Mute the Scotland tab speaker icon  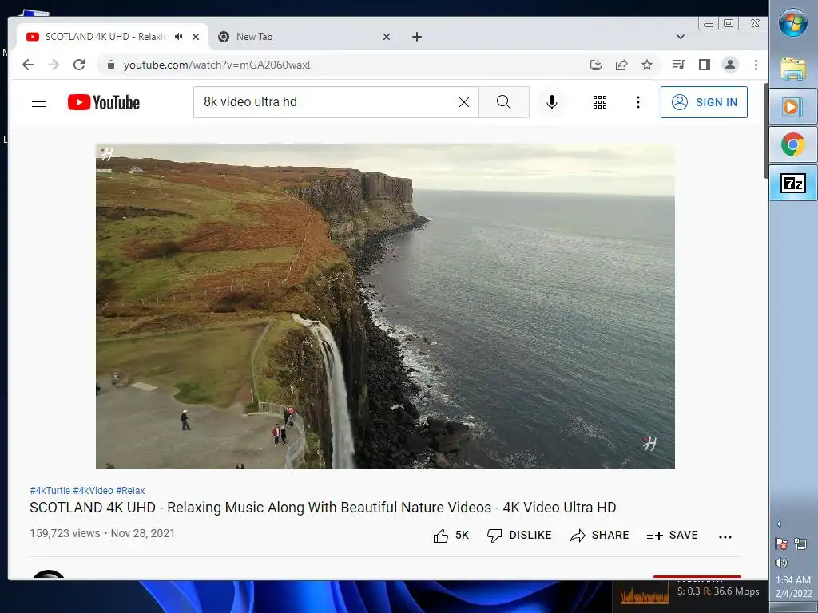tap(179, 37)
